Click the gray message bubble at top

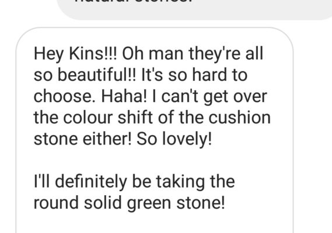click(x=195, y=9)
